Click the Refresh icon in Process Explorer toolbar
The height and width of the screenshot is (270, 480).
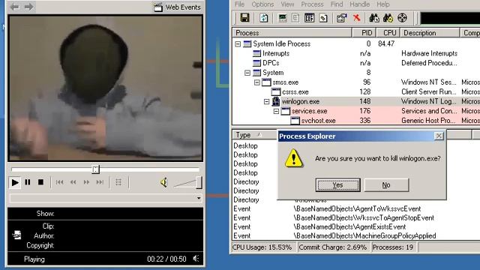[263, 18]
